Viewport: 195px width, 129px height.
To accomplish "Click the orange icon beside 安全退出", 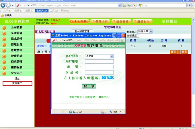I will coord(4,73).
